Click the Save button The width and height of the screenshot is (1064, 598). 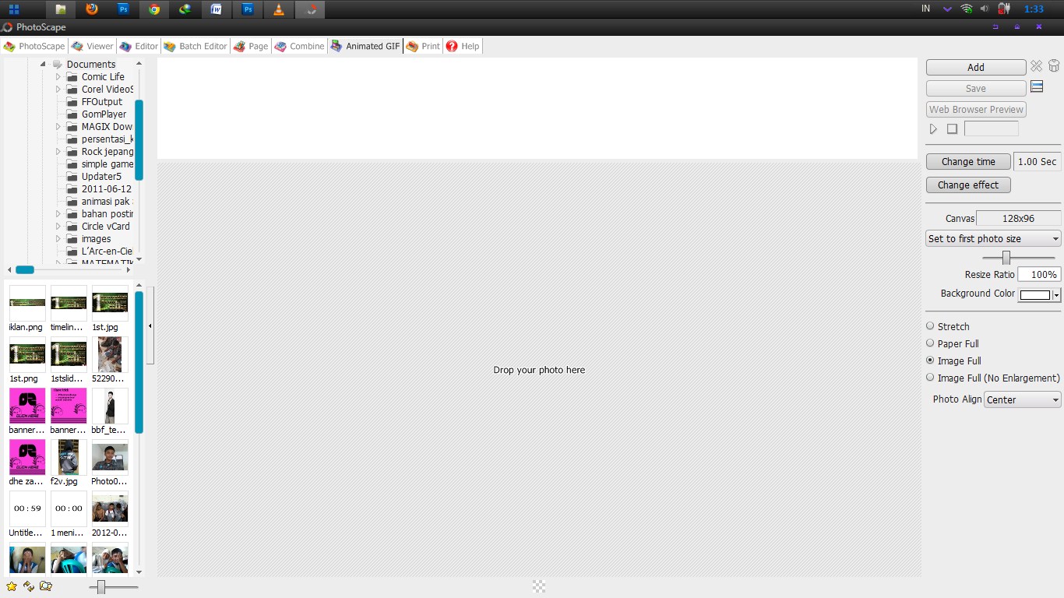click(976, 88)
